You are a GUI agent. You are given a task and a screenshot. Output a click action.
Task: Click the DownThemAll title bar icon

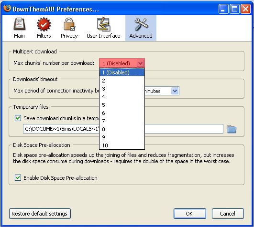click(7, 9)
